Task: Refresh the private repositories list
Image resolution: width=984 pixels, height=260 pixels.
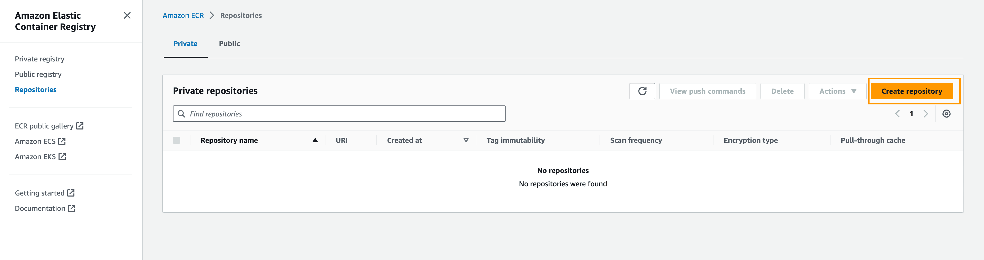Action: point(642,91)
